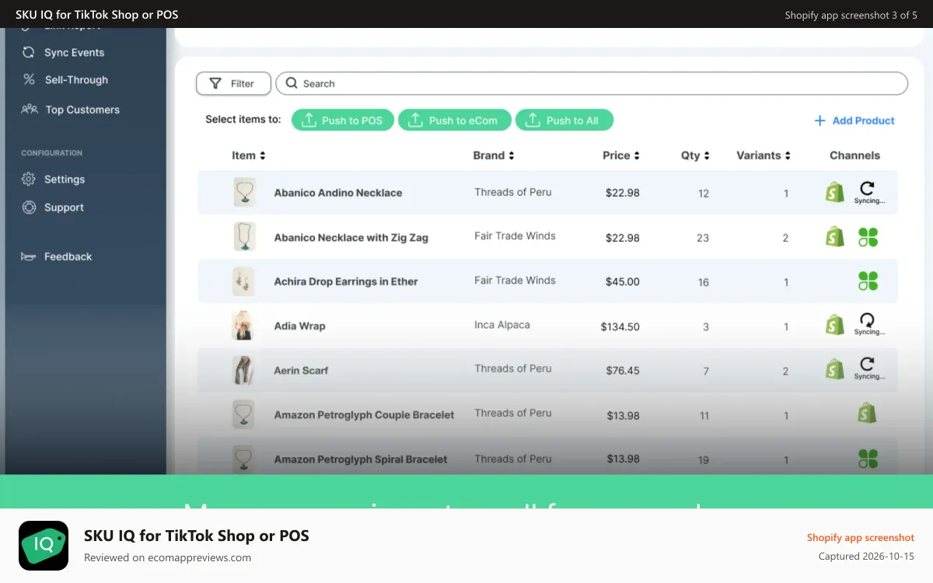Image resolution: width=933 pixels, height=583 pixels.
Task: Select Abanico Necklace with Zig Zag name
Action: click(x=351, y=238)
